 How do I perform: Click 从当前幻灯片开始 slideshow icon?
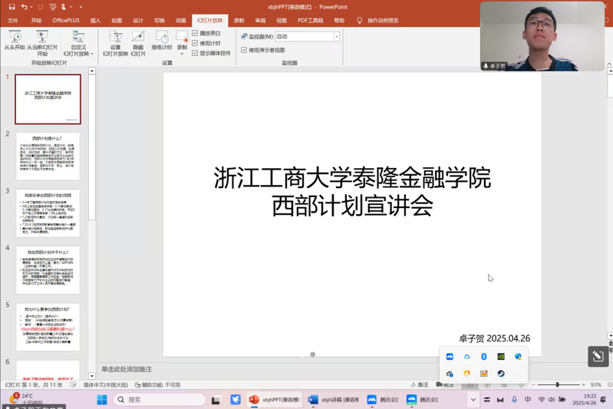tap(42, 37)
